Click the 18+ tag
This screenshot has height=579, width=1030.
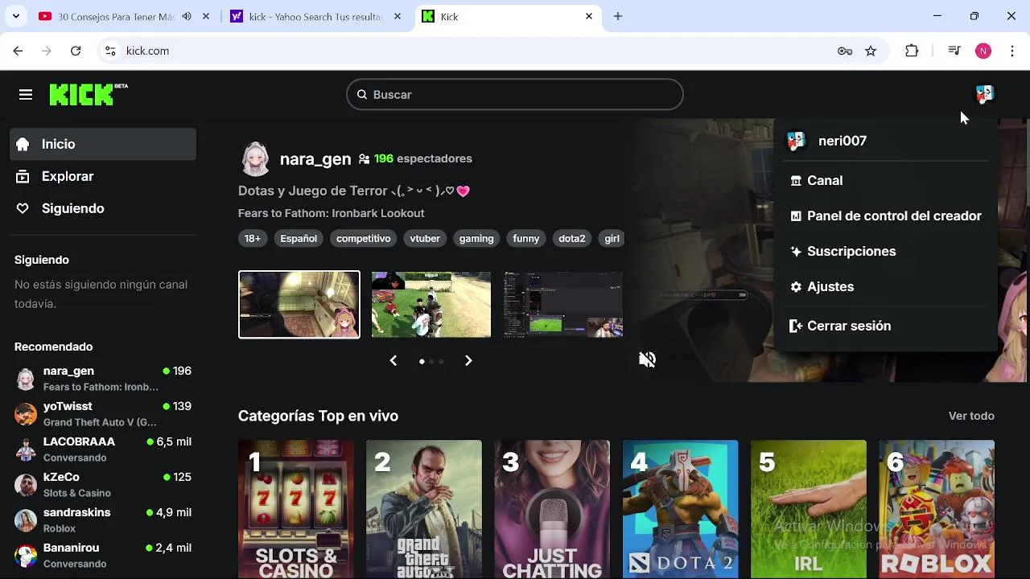pyautogui.click(x=253, y=239)
